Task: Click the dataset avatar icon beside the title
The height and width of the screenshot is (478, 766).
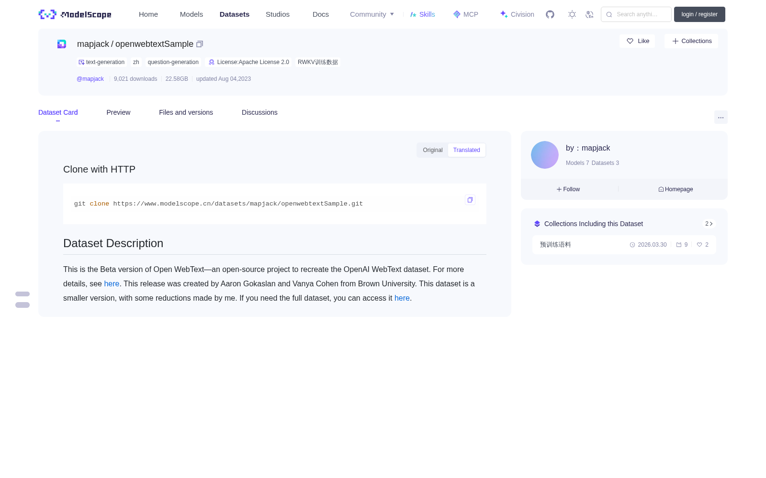Action: point(62,44)
